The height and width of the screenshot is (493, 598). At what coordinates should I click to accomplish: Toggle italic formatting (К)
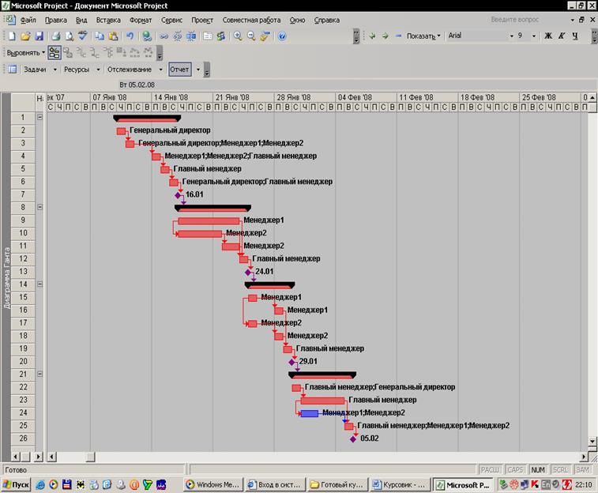point(562,36)
